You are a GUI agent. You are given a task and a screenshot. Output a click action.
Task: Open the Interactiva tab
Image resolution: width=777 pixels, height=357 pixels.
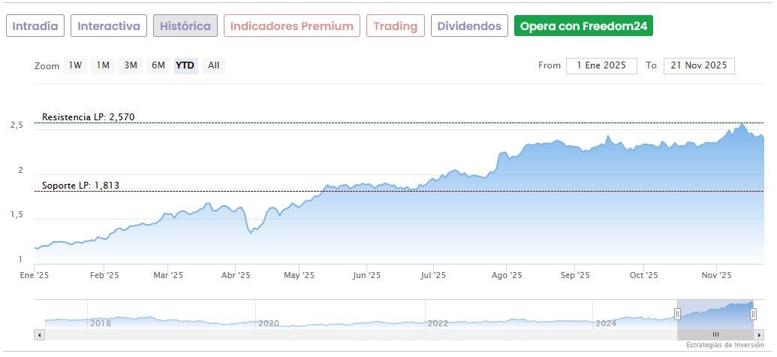[x=109, y=26]
